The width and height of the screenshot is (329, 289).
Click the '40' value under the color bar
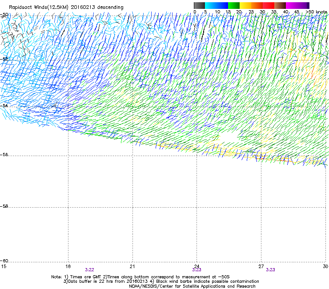click(x=285, y=12)
